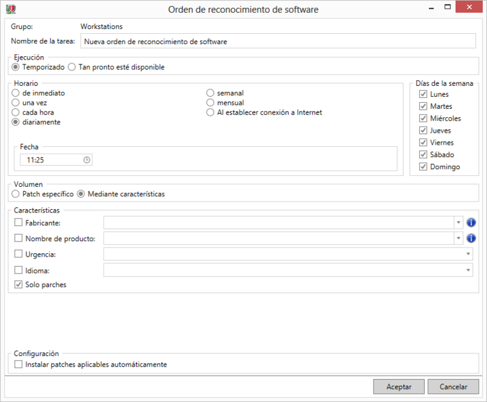Minimize the dialog window
Screen dimensions: 487x402
(x=431, y=7)
